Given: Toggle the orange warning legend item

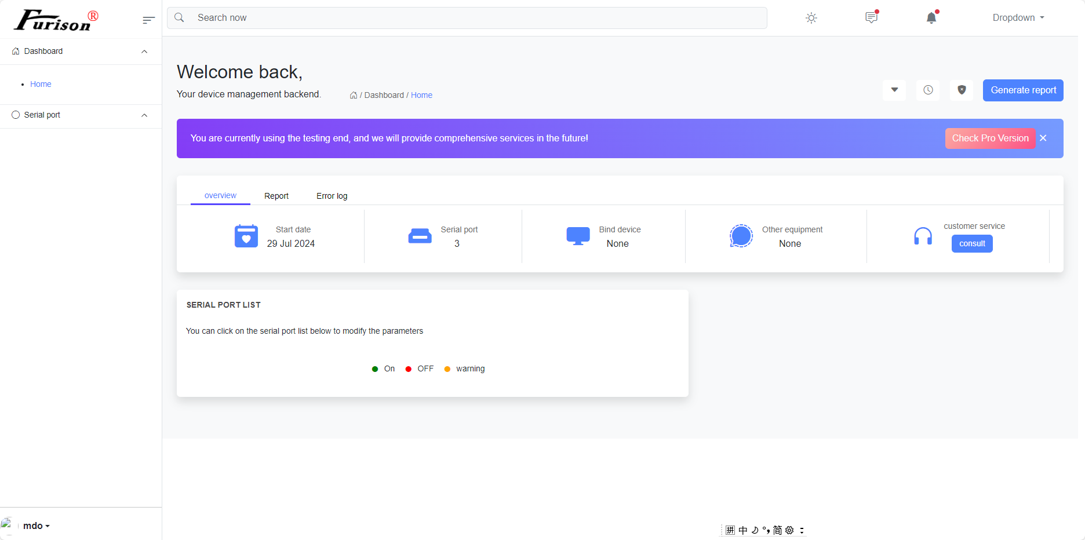Looking at the screenshot, I should coord(464,369).
